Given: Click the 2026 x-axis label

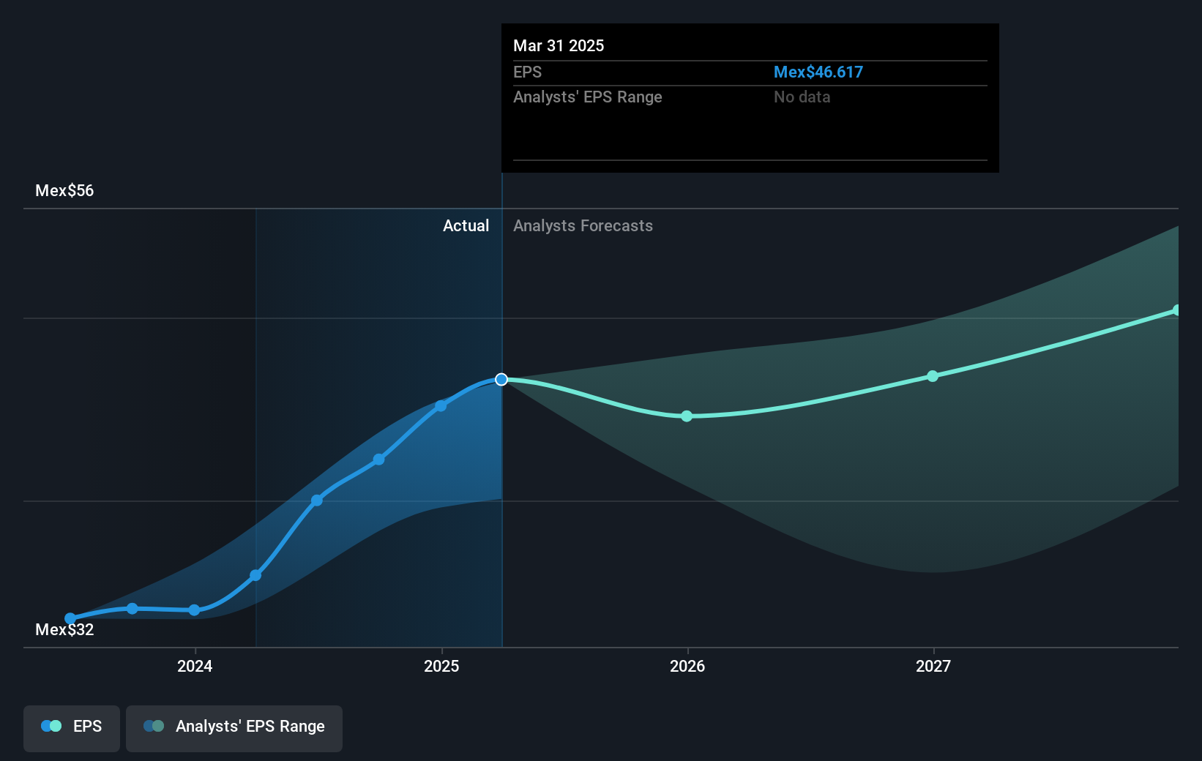Looking at the screenshot, I should [x=687, y=666].
